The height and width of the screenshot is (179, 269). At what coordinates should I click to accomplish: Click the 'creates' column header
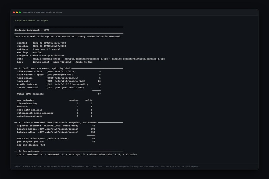(73, 100)
